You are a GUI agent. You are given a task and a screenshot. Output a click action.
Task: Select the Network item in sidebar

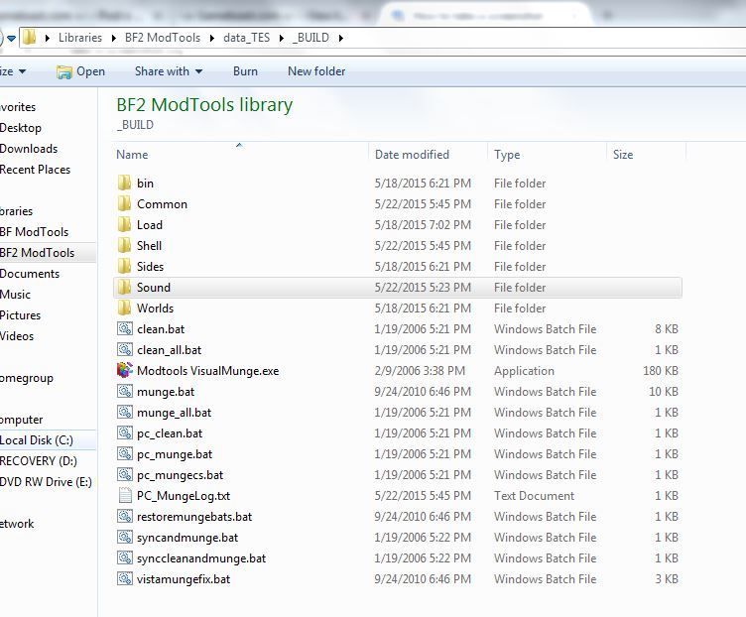pos(17,524)
